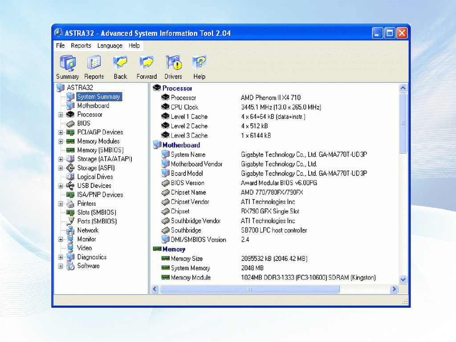456x342 pixels.
Task: Expand the Diagnostics tree node
Action: click(x=61, y=257)
